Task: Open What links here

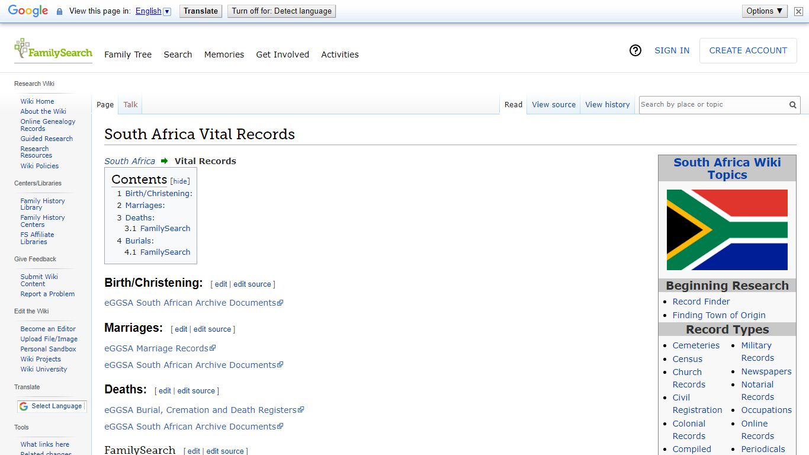Action: [x=45, y=444]
